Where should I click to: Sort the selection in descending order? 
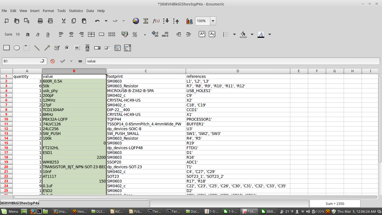[176, 21]
